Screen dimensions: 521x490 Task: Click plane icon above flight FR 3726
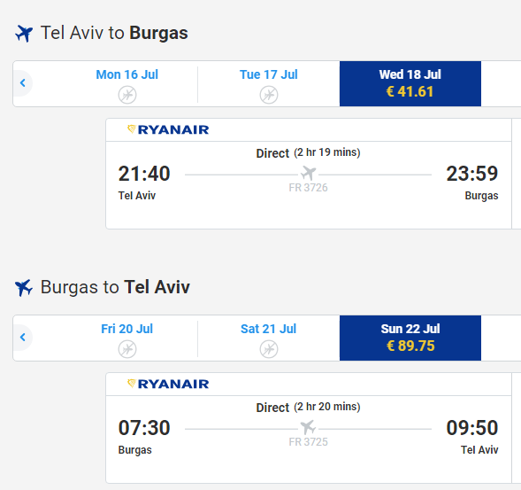pyautogui.click(x=309, y=173)
